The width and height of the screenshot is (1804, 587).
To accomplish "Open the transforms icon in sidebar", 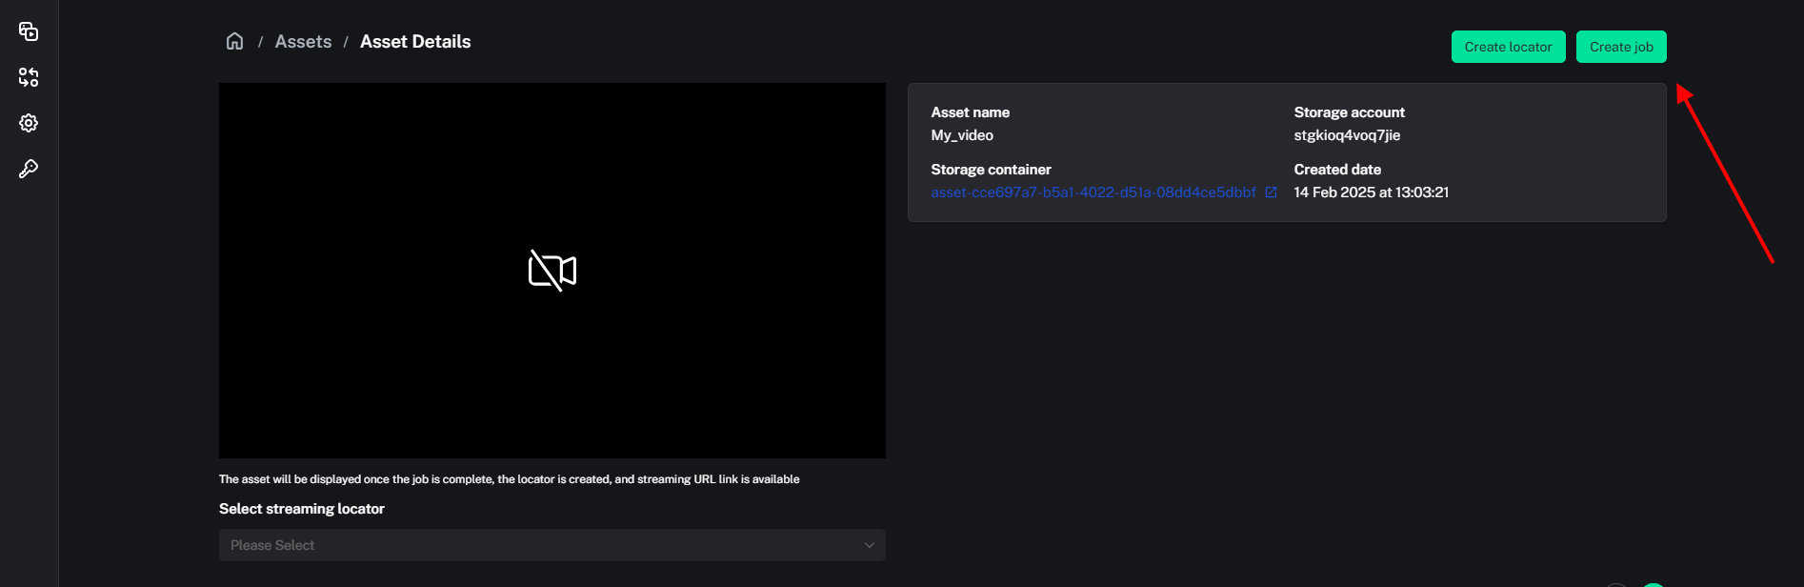I will (29, 77).
